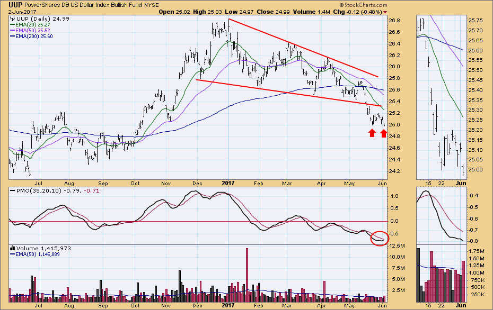The height and width of the screenshot is (310, 493).
Task: Click the 7.5M volume axis label
Action: (x=398, y=268)
